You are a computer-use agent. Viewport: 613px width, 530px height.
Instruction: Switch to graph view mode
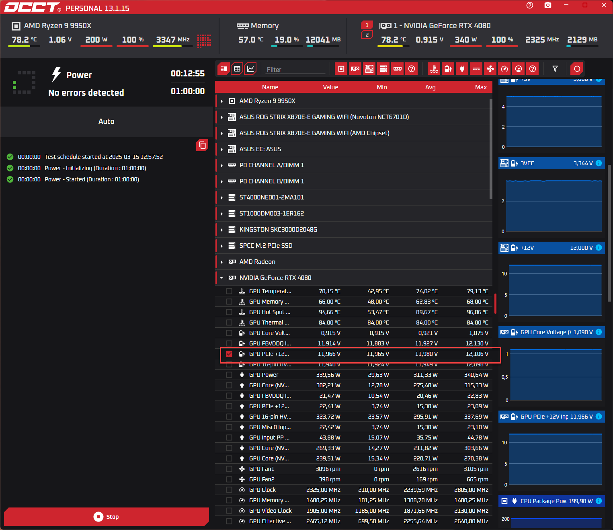pyautogui.click(x=250, y=69)
